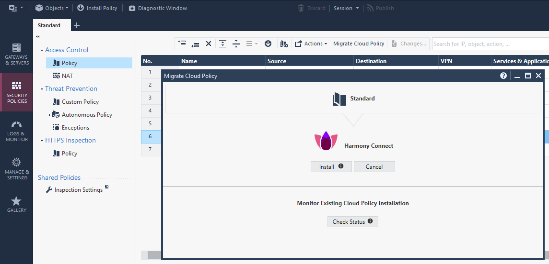The width and height of the screenshot is (549, 264).
Task: Click the VPN column header
Action: 465,61
